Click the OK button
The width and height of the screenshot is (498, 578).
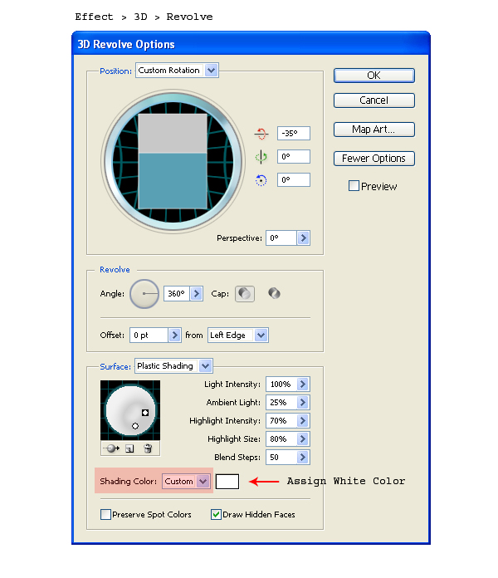coord(374,76)
